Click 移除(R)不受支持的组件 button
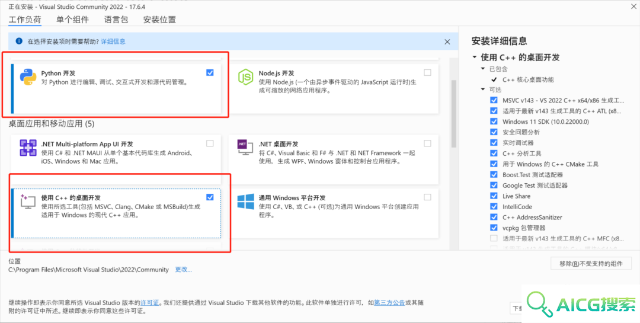Screen dimensions: 640x323 point(591,263)
